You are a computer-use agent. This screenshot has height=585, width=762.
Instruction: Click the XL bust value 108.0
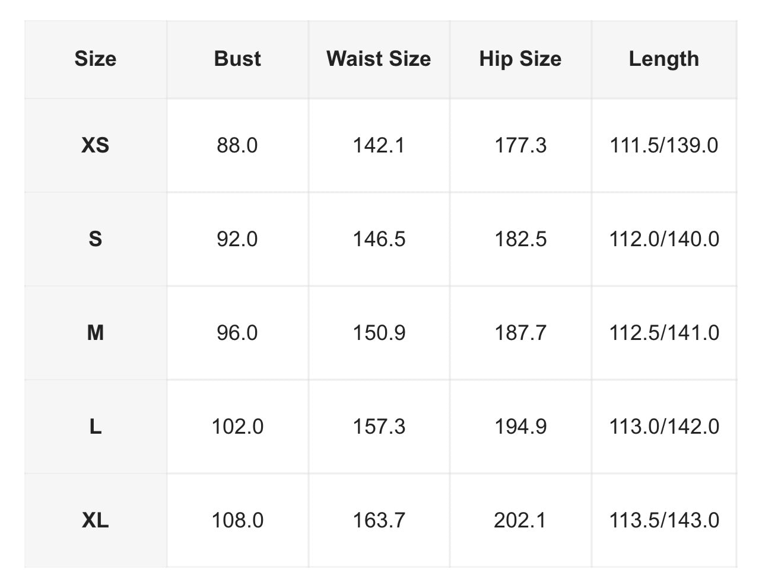point(237,520)
